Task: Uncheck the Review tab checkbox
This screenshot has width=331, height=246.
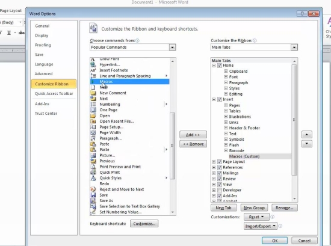Action: click(220, 179)
